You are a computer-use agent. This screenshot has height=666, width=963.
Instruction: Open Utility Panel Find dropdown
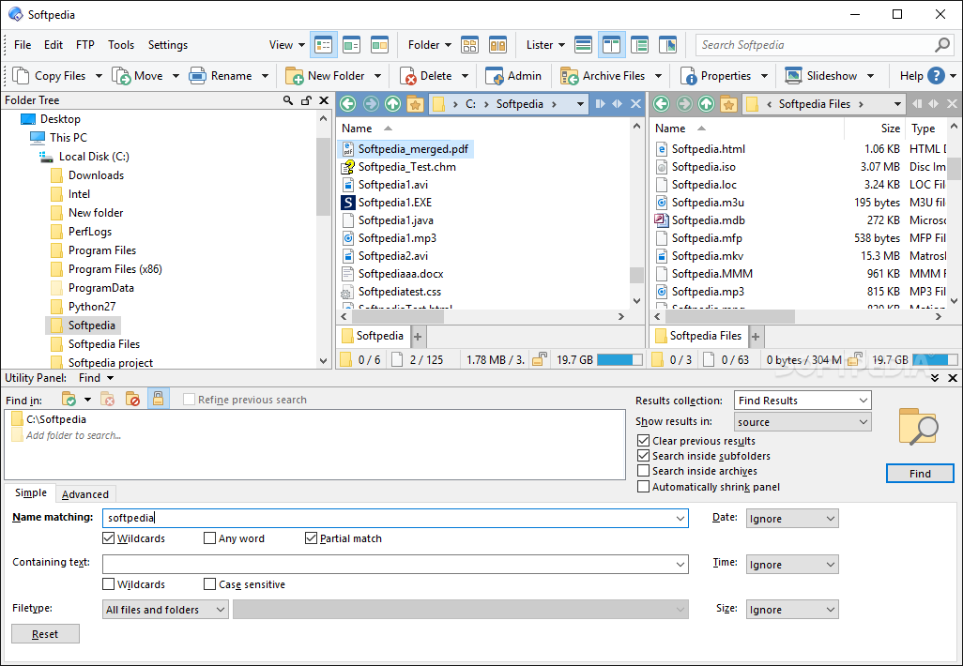coord(97,378)
